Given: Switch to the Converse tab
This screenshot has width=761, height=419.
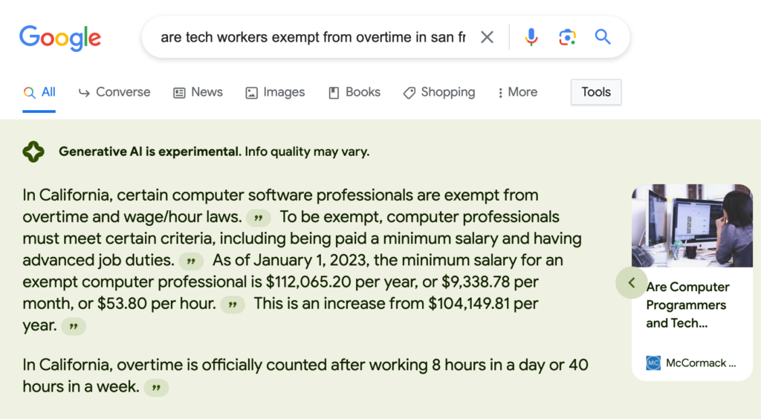Looking at the screenshot, I should pos(114,92).
